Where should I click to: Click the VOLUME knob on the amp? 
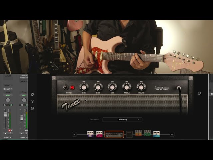(141, 87)
